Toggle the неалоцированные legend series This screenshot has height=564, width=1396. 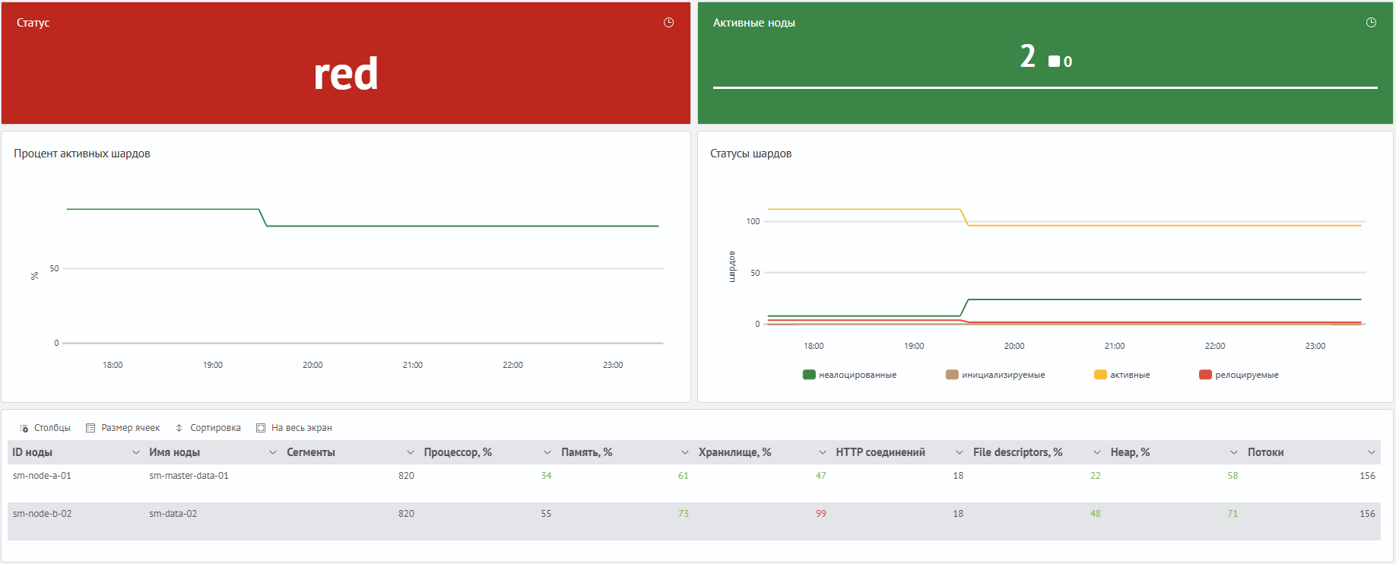tap(849, 375)
